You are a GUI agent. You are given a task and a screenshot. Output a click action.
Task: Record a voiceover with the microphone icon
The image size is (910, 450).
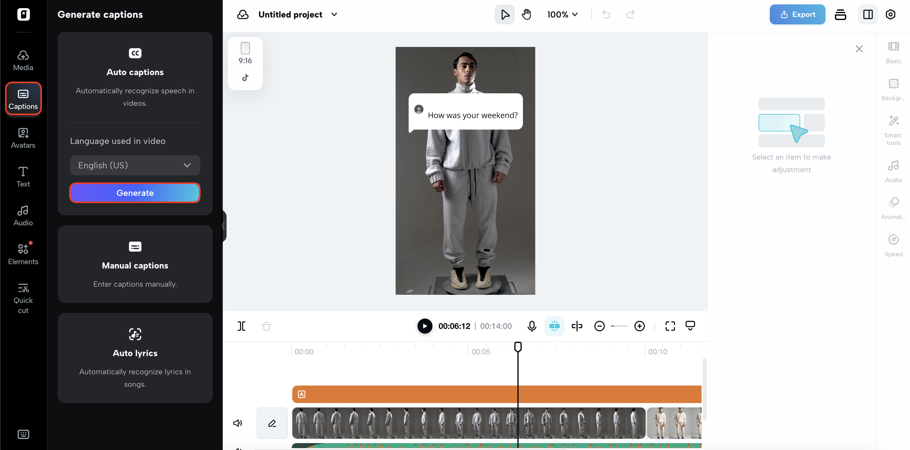(532, 326)
